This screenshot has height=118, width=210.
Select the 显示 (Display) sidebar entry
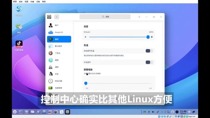(x=59, y=39)
